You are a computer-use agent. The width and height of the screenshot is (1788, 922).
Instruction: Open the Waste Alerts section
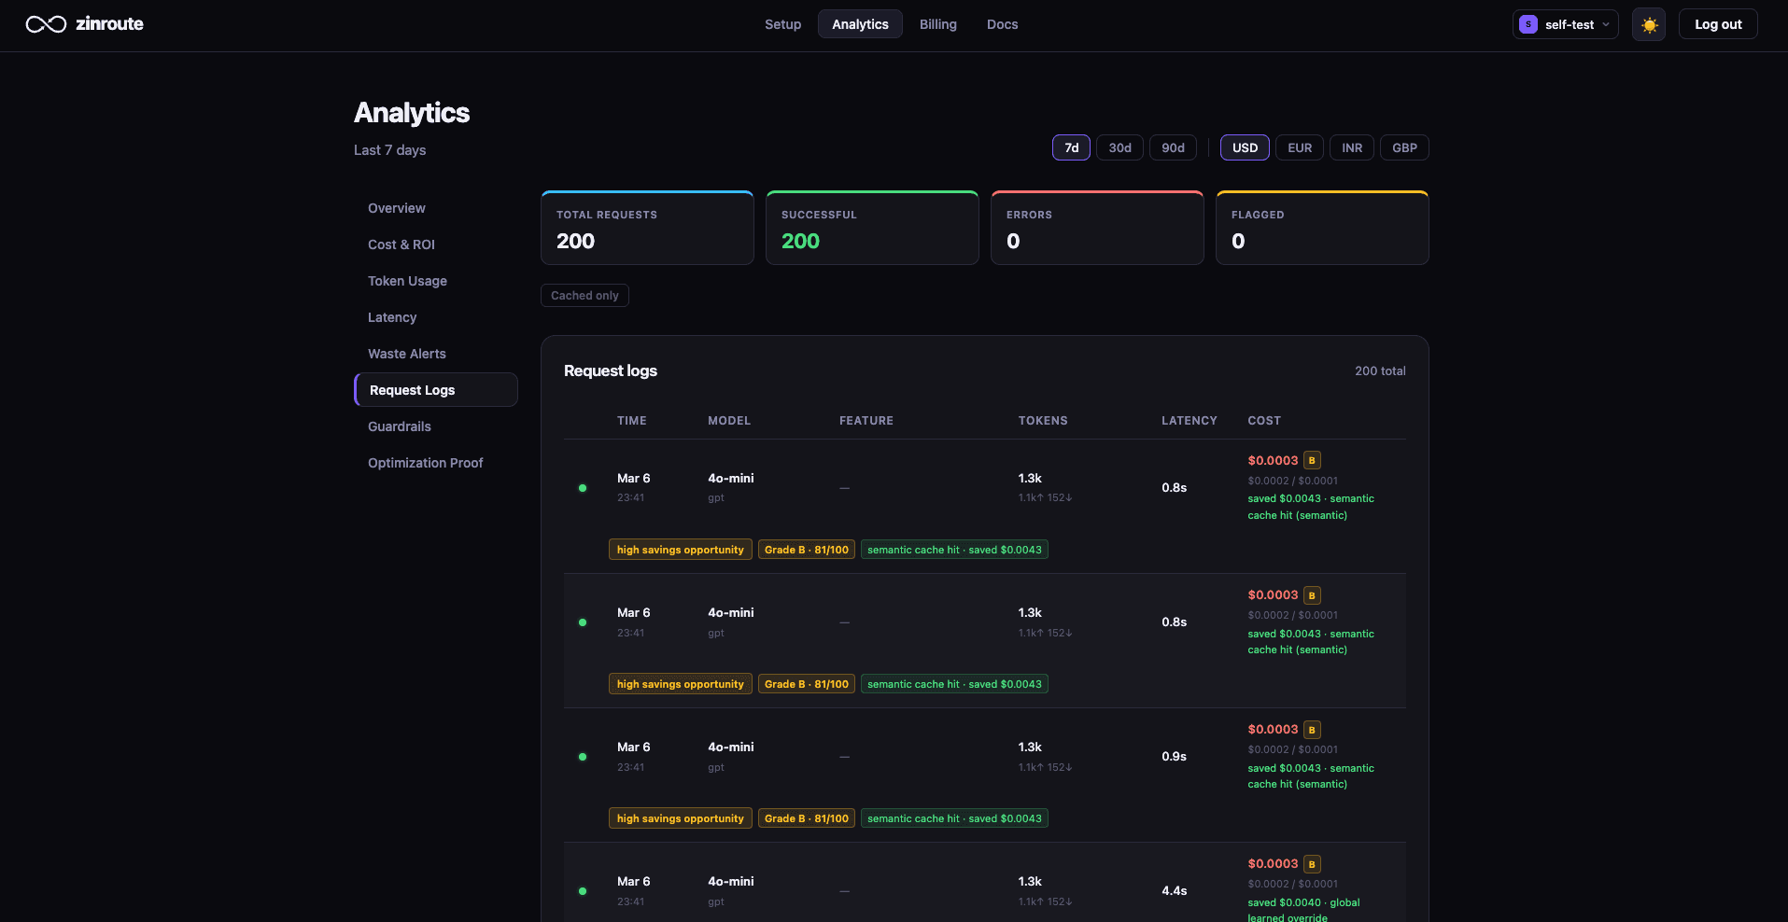pos(406,354)
